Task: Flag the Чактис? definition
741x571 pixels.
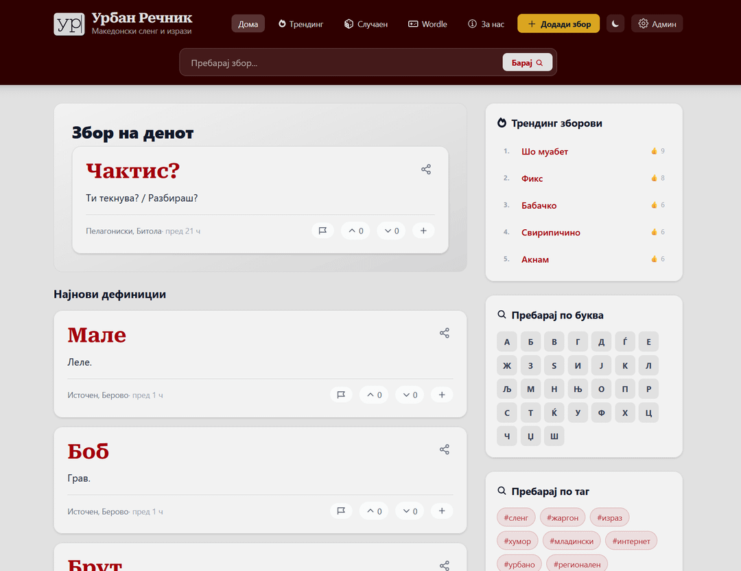Action: click(x=322, y=231)
